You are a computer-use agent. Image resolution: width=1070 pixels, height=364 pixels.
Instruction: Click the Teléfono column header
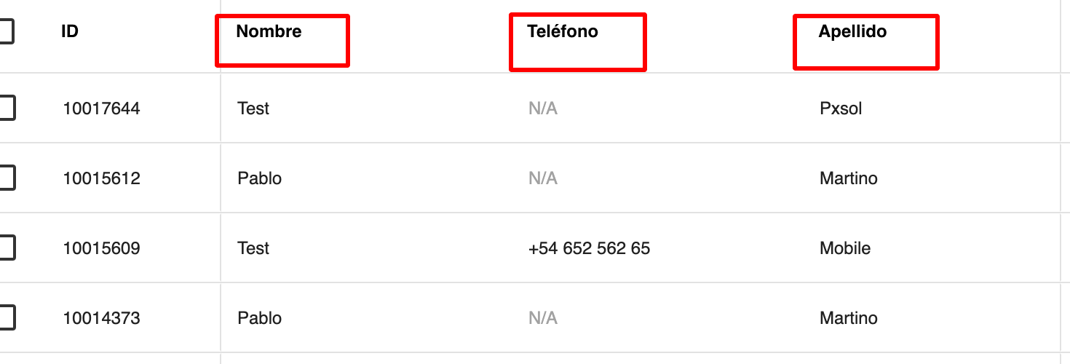click(563, 32)
